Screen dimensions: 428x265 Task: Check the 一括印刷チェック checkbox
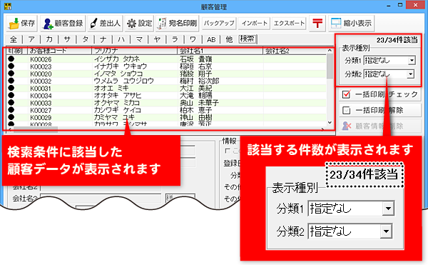coord(346,94)
